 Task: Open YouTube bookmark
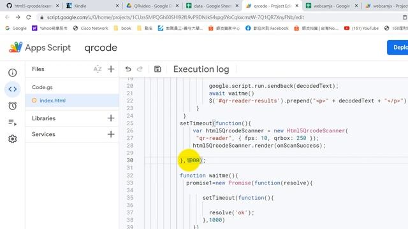[361, 28]
